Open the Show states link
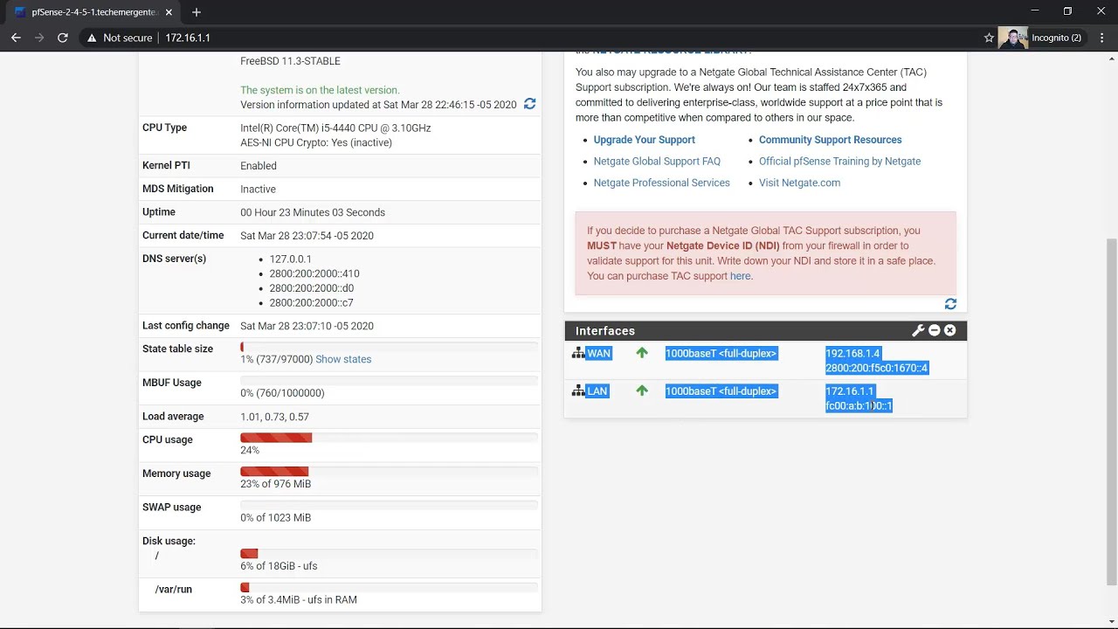Image resolution: width=1118 pixels, height=629 pixels. 343,359
